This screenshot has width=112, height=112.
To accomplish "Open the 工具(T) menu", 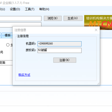I will tap(30, 9).
